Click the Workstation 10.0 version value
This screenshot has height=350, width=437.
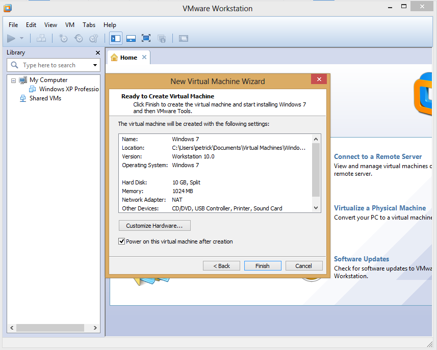tap(193, 156)
